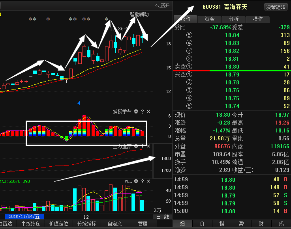Click the 管理 manage button

point(143,224)
